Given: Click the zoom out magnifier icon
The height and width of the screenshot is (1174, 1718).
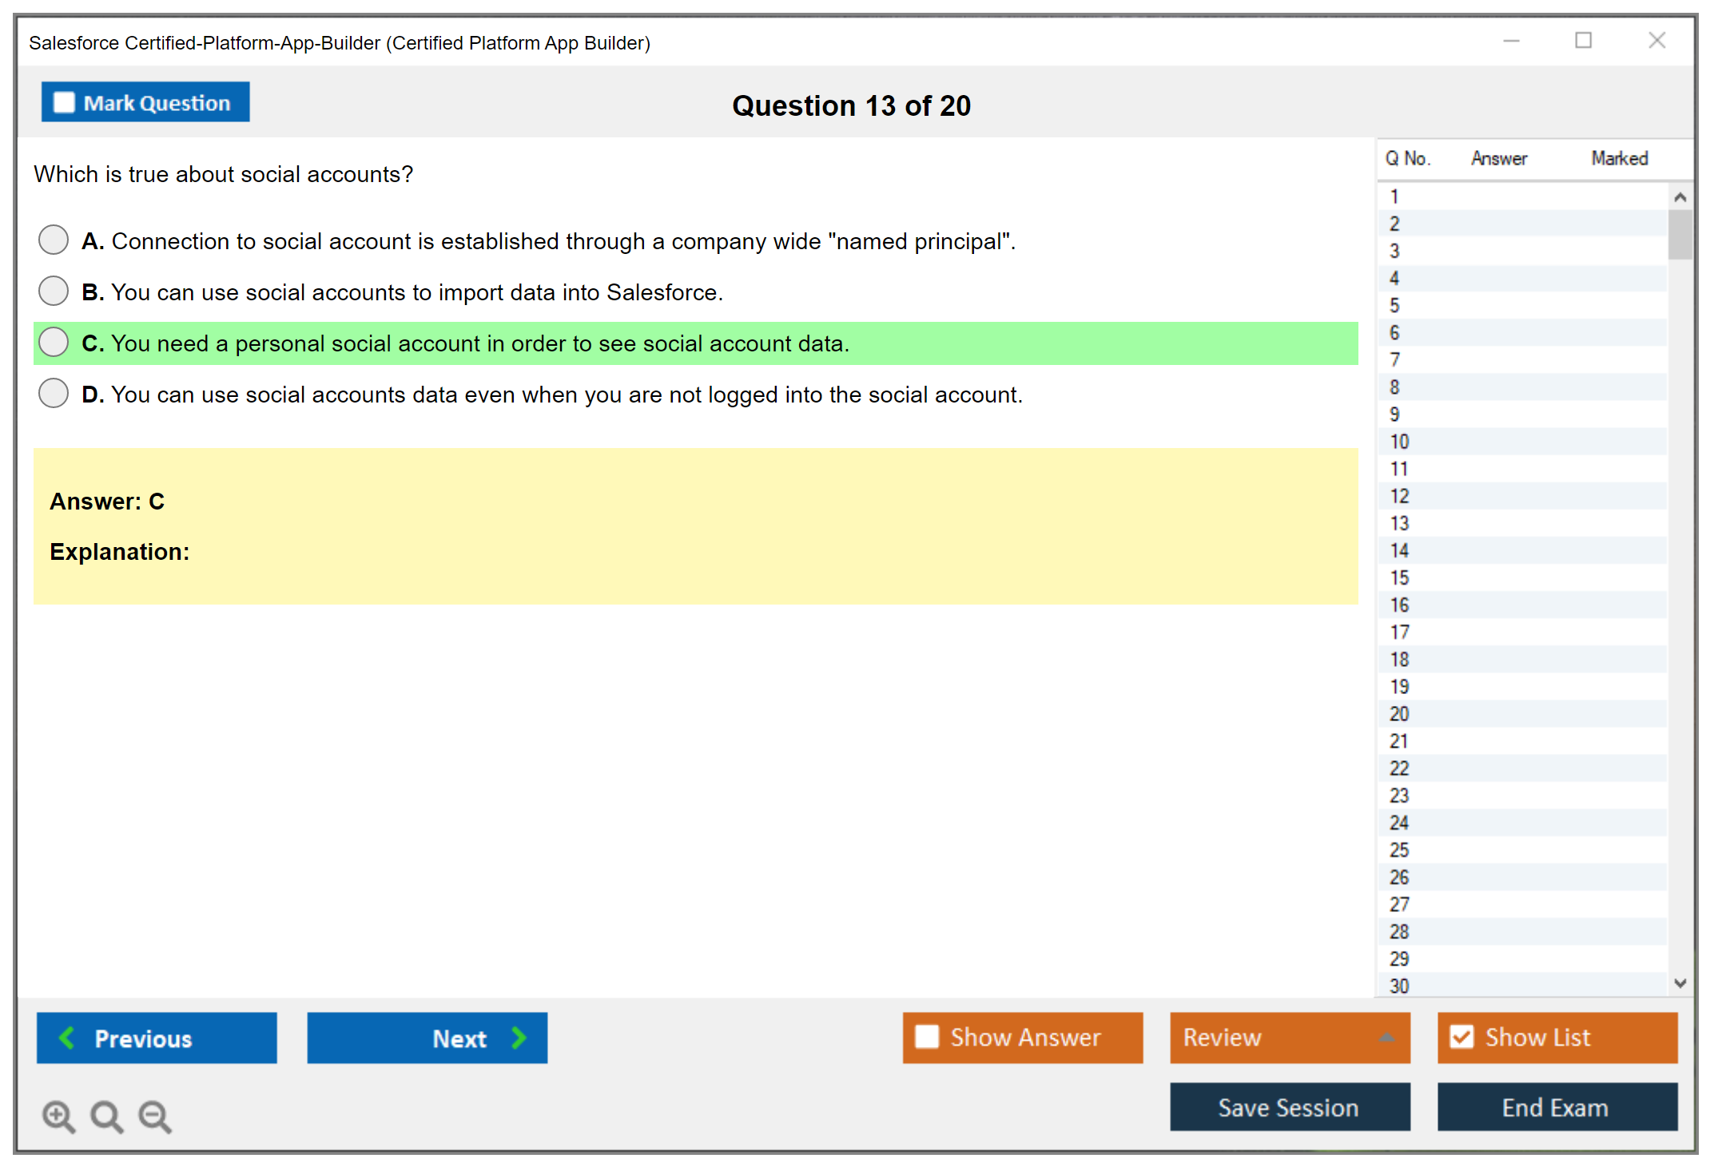Looking at the screenshot, I should [x=155, y=1116].
